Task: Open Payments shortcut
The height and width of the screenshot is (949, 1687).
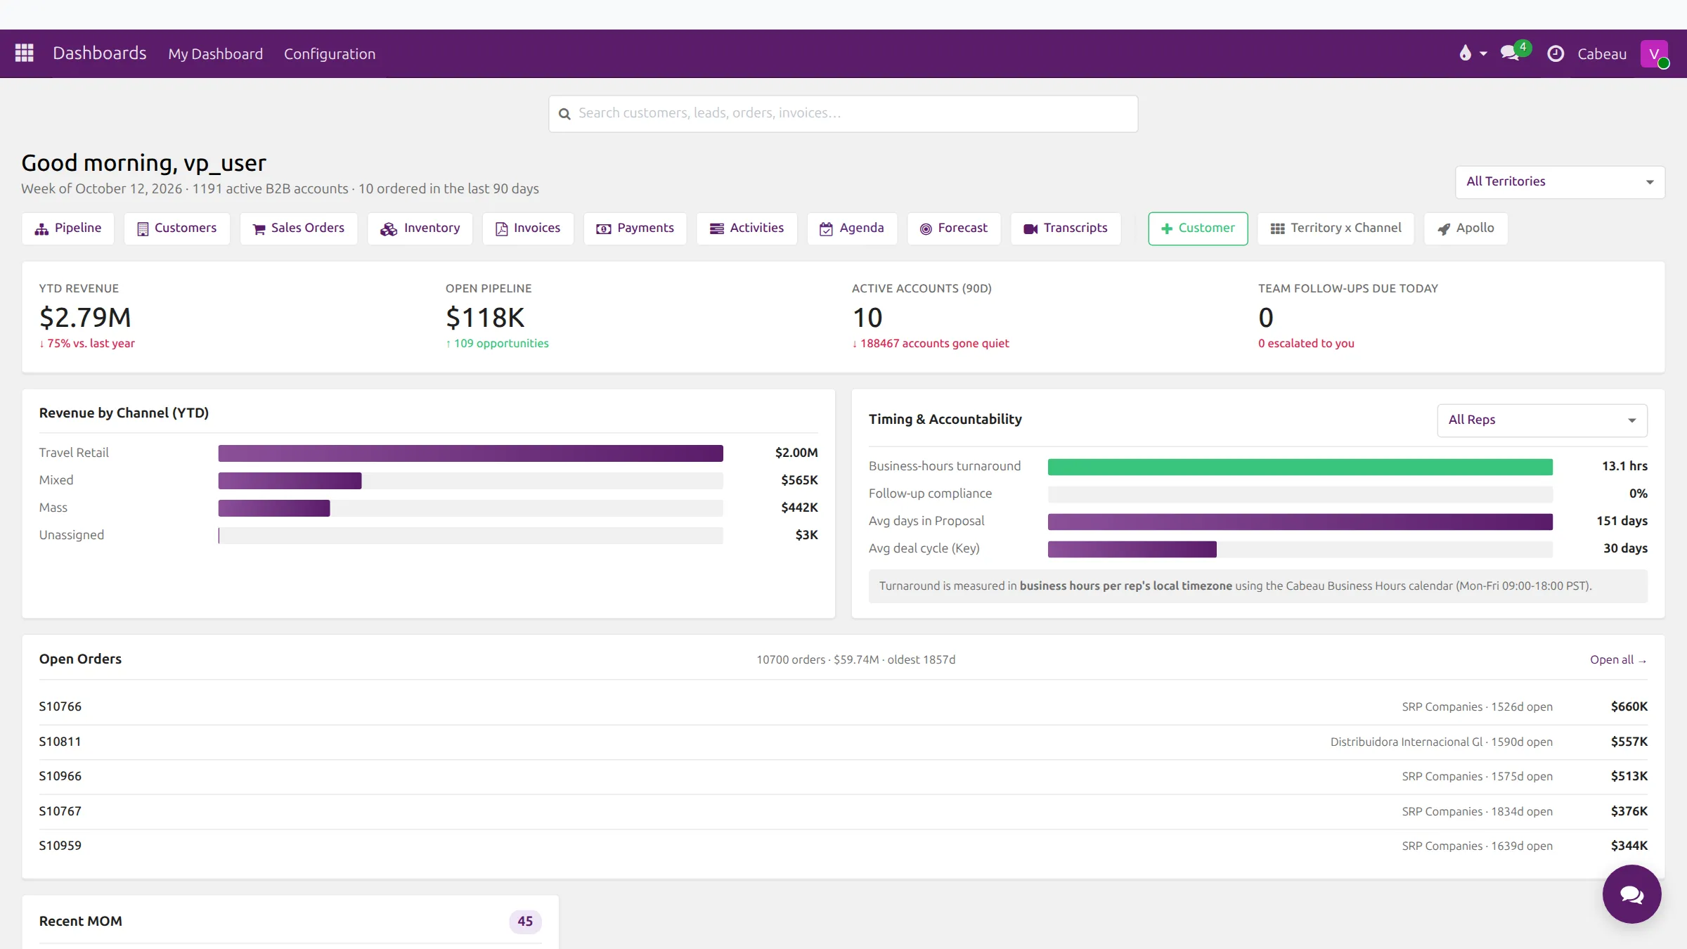Action: pyautogui.click(x=635, y=228)
